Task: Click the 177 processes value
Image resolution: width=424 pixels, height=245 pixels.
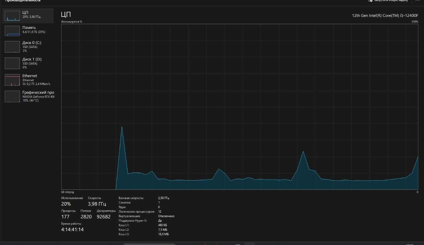Action: click(x=65, y=217)
